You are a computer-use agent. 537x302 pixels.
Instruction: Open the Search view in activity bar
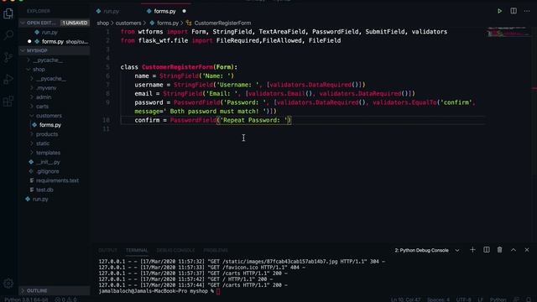tap(8, 35)
